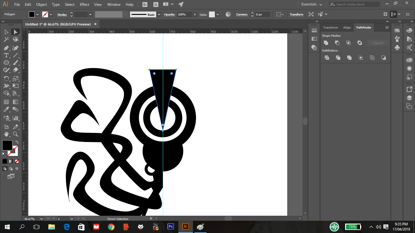Select the Line Segment tool
Viewport: 415px width, 233px height.
pos(15,55)
